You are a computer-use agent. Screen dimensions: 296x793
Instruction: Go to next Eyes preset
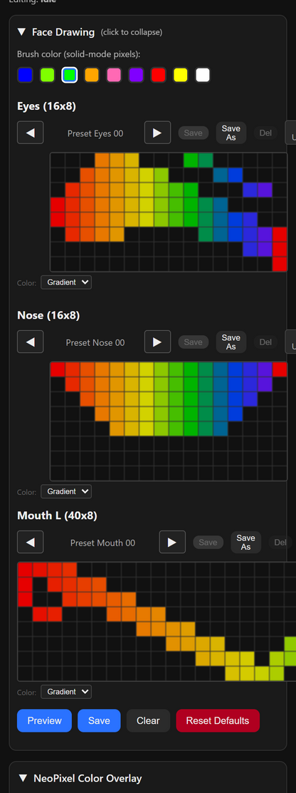[x=157, y=133]
